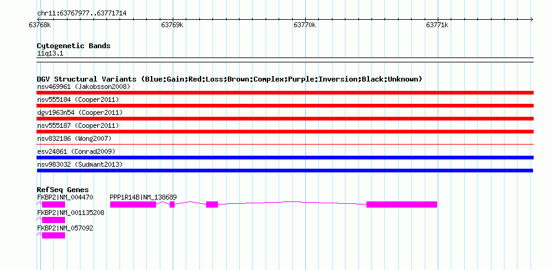Click the 11q13.1 band label
Viewport: 551px width, 270px height.
tap(50, 54)
